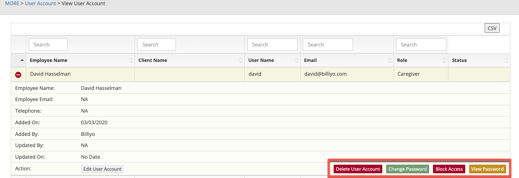Sort table by Status column
The width and height of the screenshot is (519, 178).
(459, 60)
